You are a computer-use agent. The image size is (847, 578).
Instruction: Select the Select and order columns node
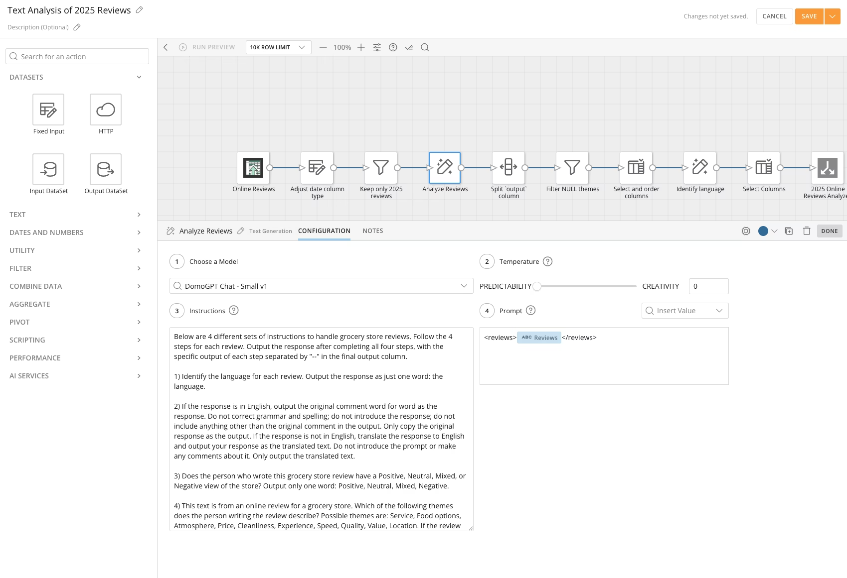(636, 168)
